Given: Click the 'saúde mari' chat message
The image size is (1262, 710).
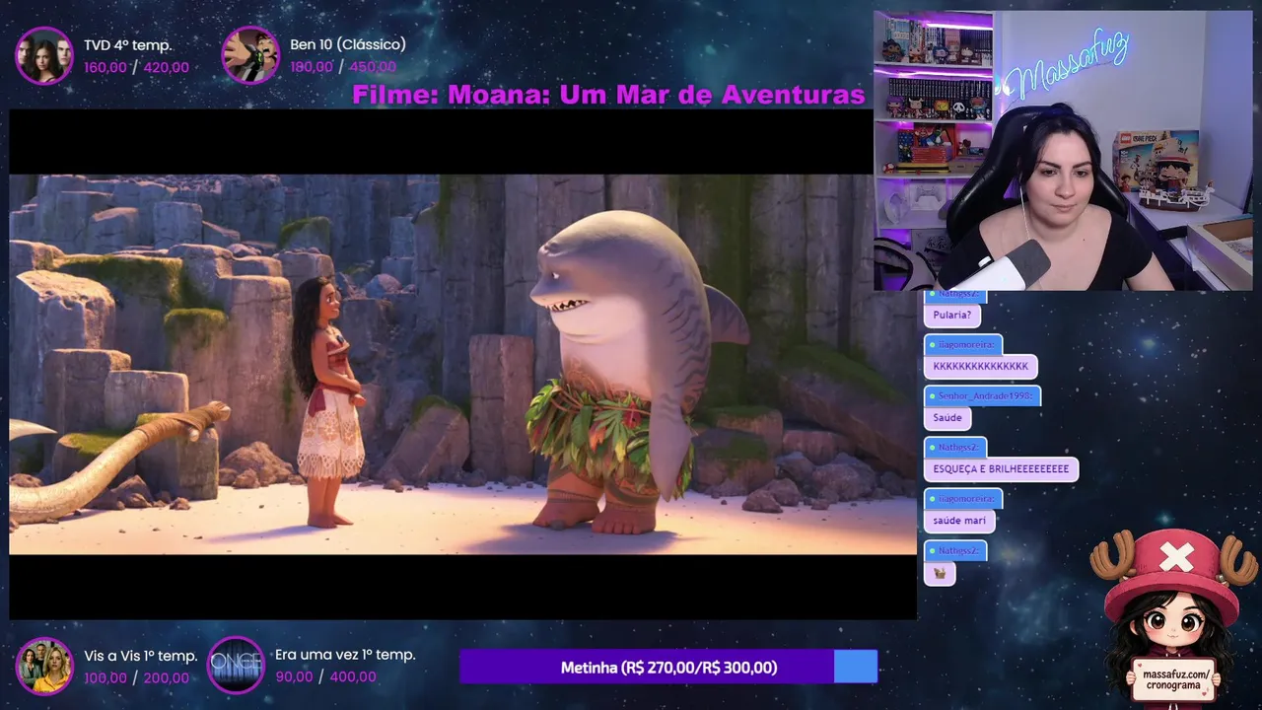Looking at the screenshot, I should pos(959,521).
